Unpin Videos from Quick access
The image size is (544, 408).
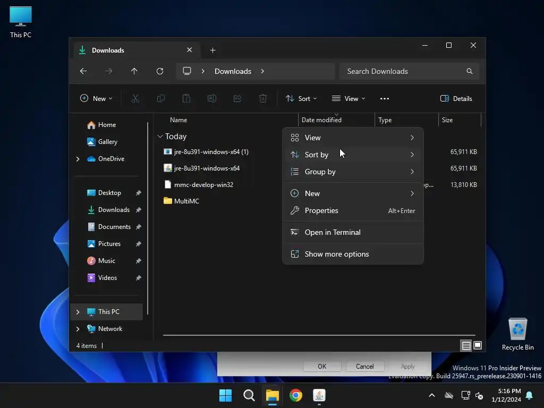pos(139,278)
